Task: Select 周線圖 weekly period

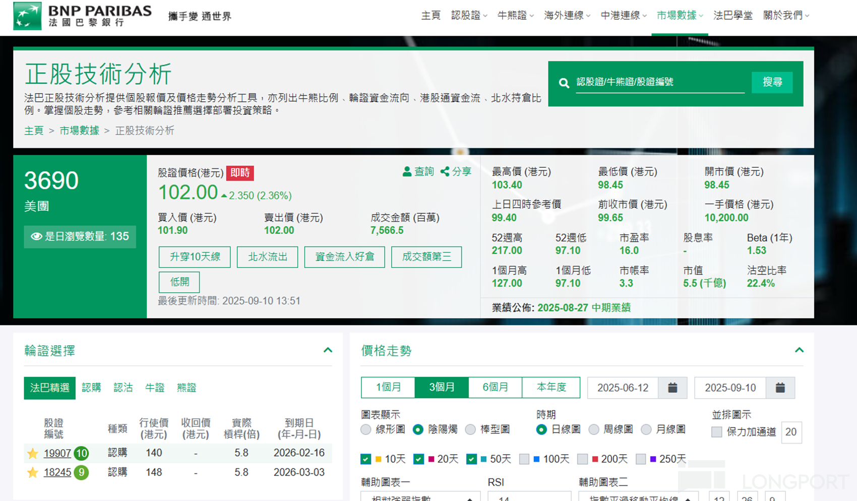Action: [594, 429]
